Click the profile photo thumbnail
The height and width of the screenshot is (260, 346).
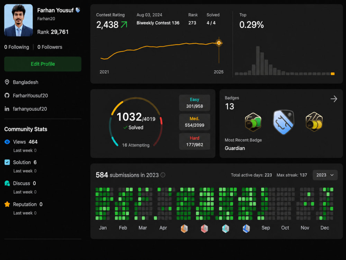point(18,20)
